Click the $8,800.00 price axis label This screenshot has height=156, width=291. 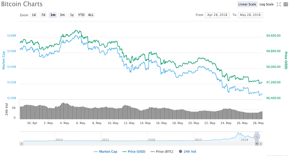[273, 51]
